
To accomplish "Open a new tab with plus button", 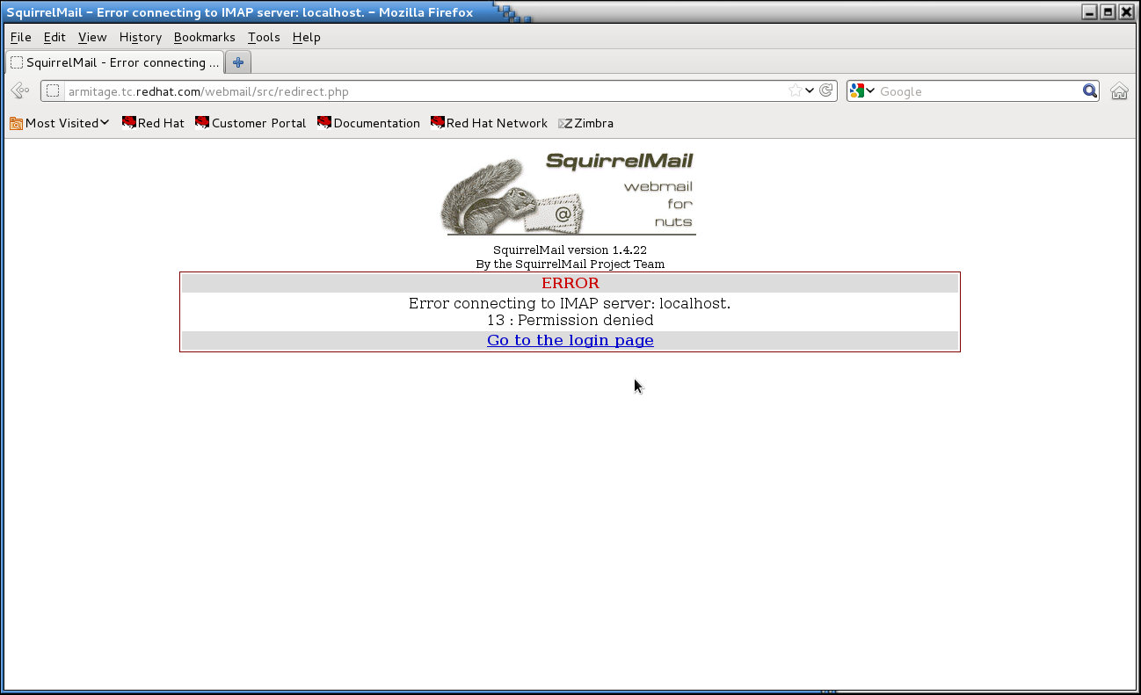I will click(x=237, y=62).
